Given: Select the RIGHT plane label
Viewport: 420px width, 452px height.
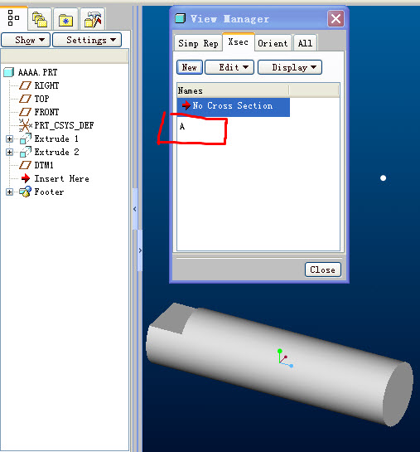Looking at the screenshot, I should 46,85.
